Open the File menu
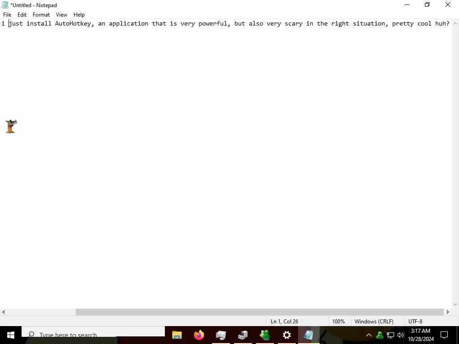 [x=7, y=15]
